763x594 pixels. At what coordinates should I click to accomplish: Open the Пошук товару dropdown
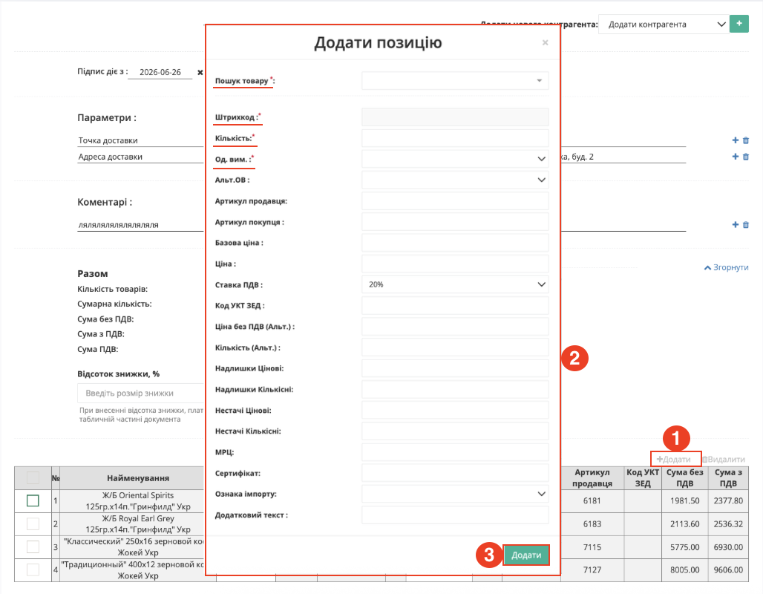[x=455, y=81]
